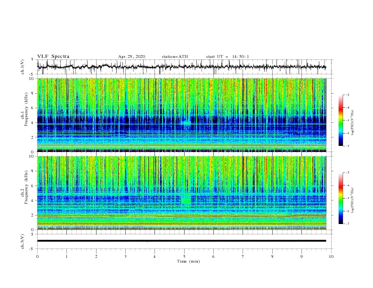
Task: Select the "start UT = 14:50:1" label
Action: (x=227, y=56)
